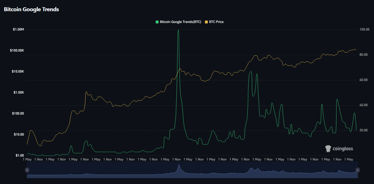Click the $1.00 left axis label

(x=20, y=155)
